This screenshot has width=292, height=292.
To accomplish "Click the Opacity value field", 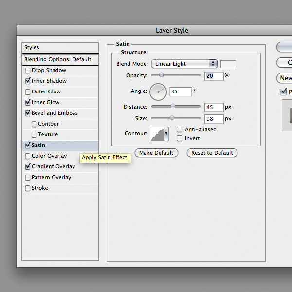I will coord(214,76).
